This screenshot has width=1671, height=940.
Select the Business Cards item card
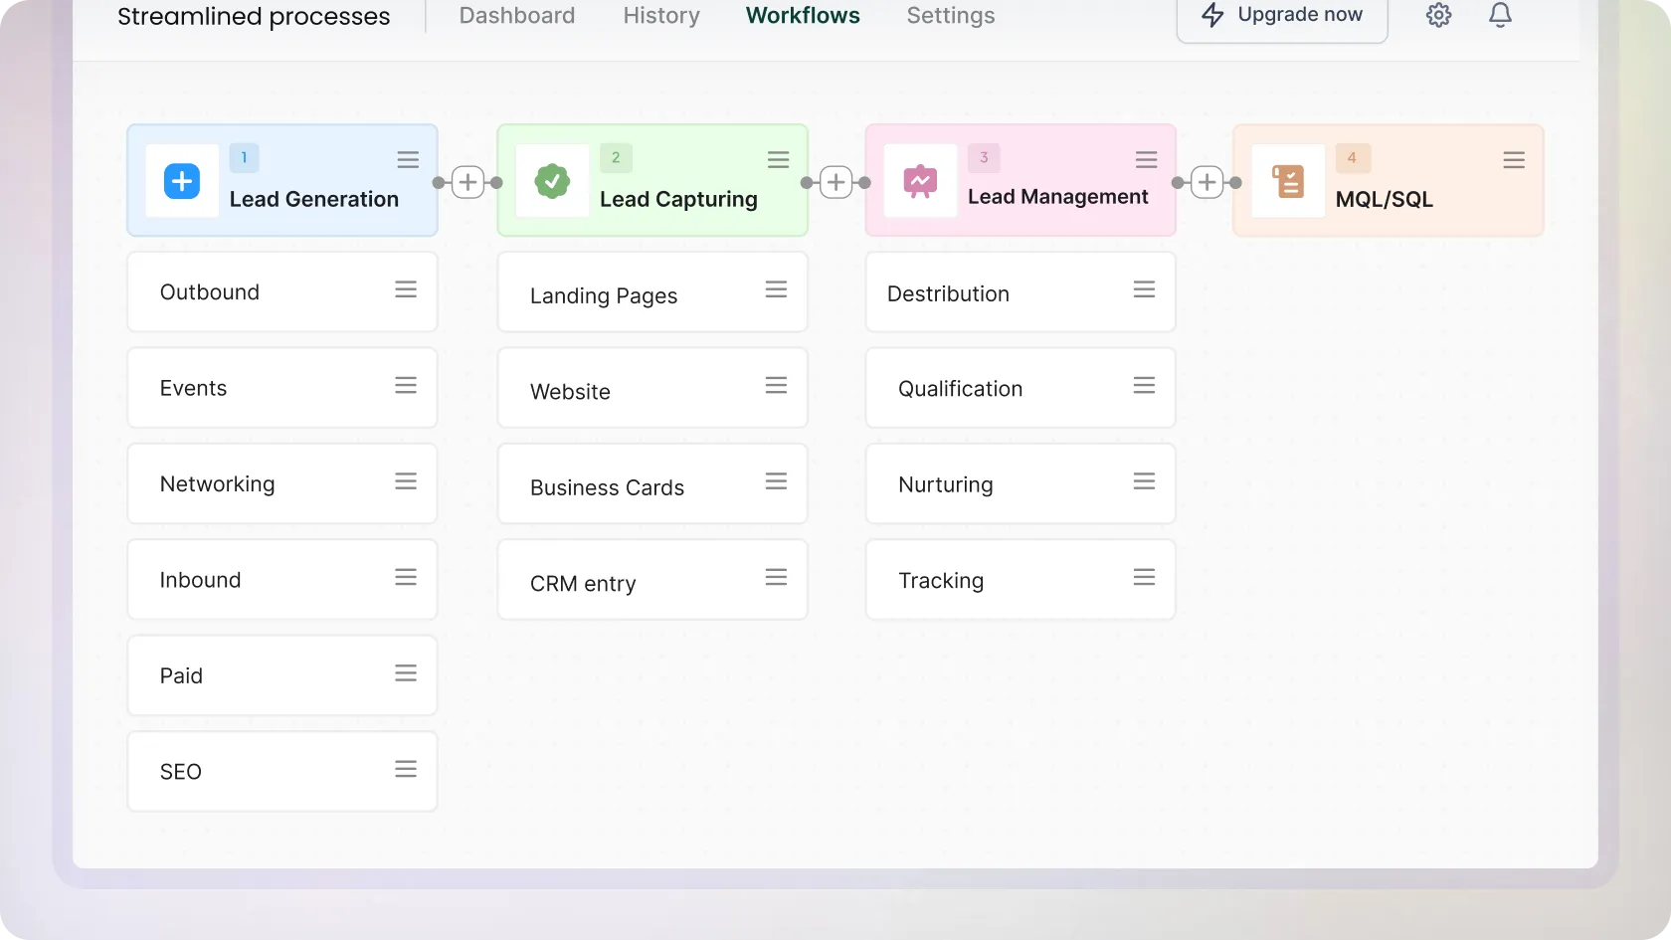coord(637,484)
